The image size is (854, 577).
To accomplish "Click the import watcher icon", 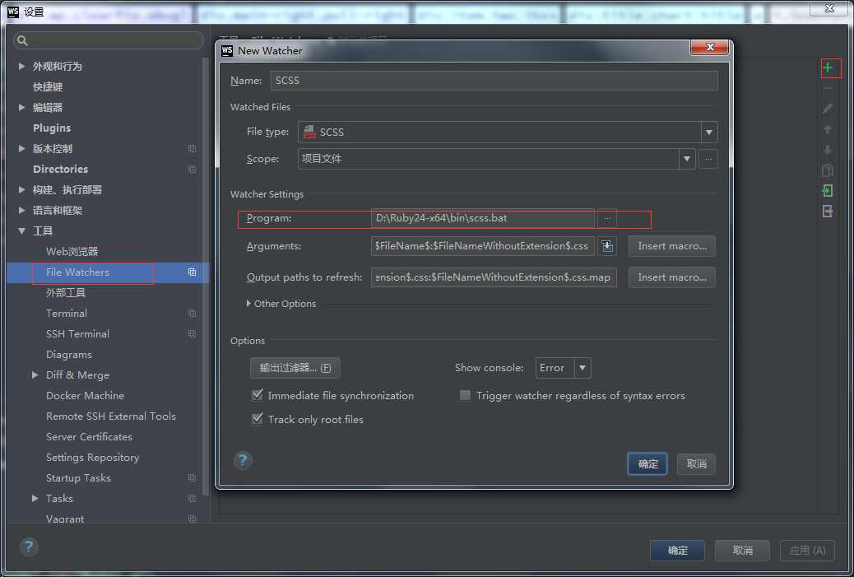I will pyautogui.click(x=828, y=191).
